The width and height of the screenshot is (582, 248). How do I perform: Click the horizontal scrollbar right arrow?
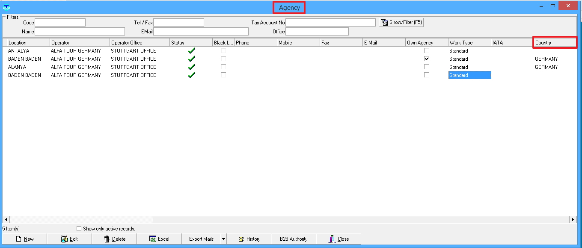pyautogui.click(x=573, y=219)
